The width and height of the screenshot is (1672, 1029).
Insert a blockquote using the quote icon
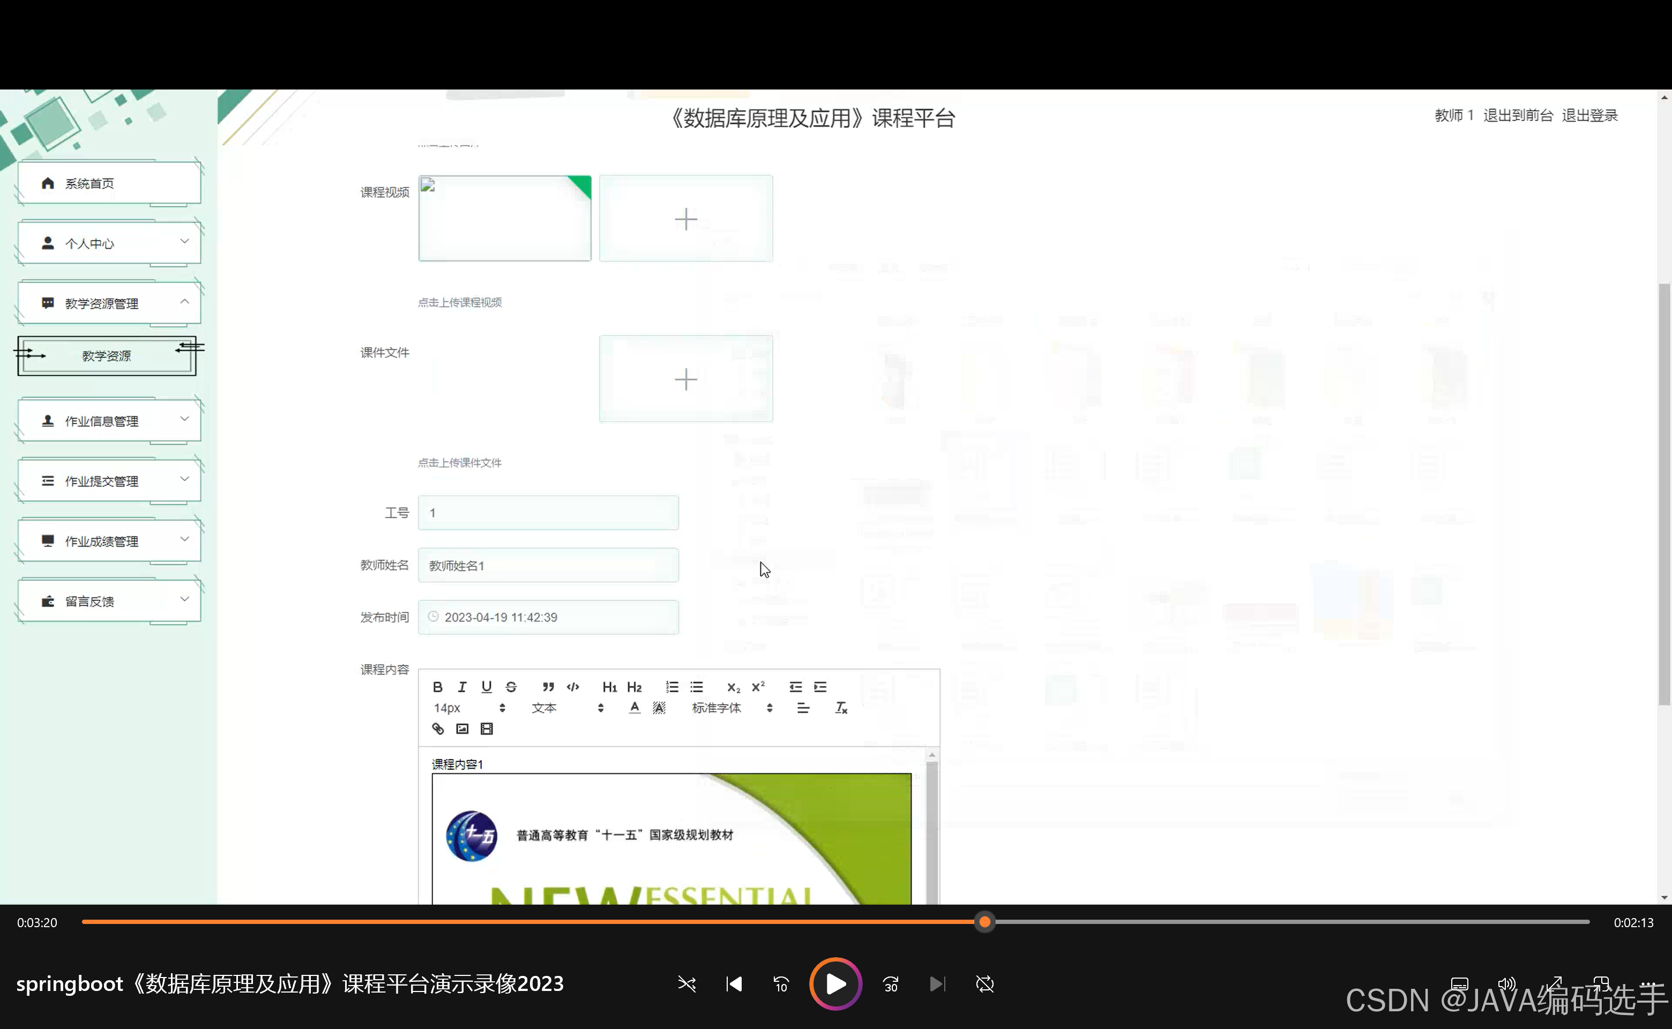(x=548, y=687)
